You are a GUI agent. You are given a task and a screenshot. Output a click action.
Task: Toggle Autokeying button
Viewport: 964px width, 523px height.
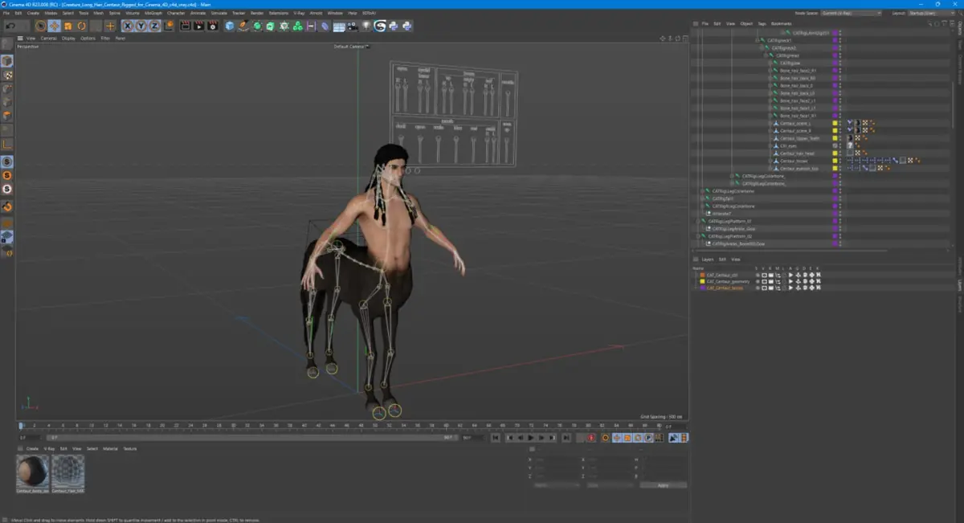(x=606, y=438)
